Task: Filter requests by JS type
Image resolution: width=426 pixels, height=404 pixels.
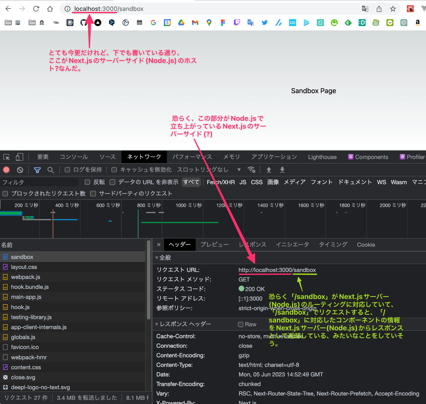Action: tap(243, 182)
